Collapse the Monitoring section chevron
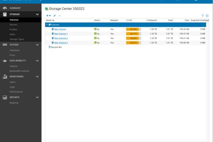Image resolution: width=213 pixels, height=142 pixels. [x=38, y=76]
